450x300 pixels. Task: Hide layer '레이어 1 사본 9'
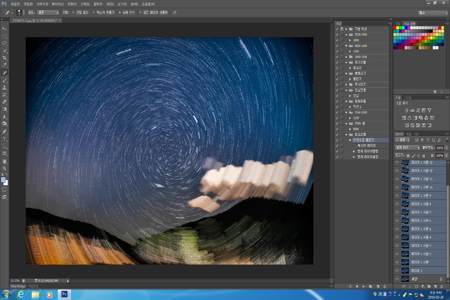coord(397,196)
